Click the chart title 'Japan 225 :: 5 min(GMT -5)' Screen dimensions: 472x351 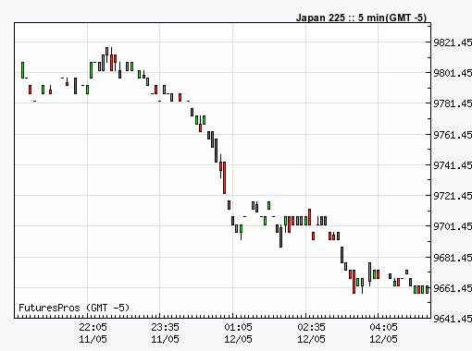[361, 18]
